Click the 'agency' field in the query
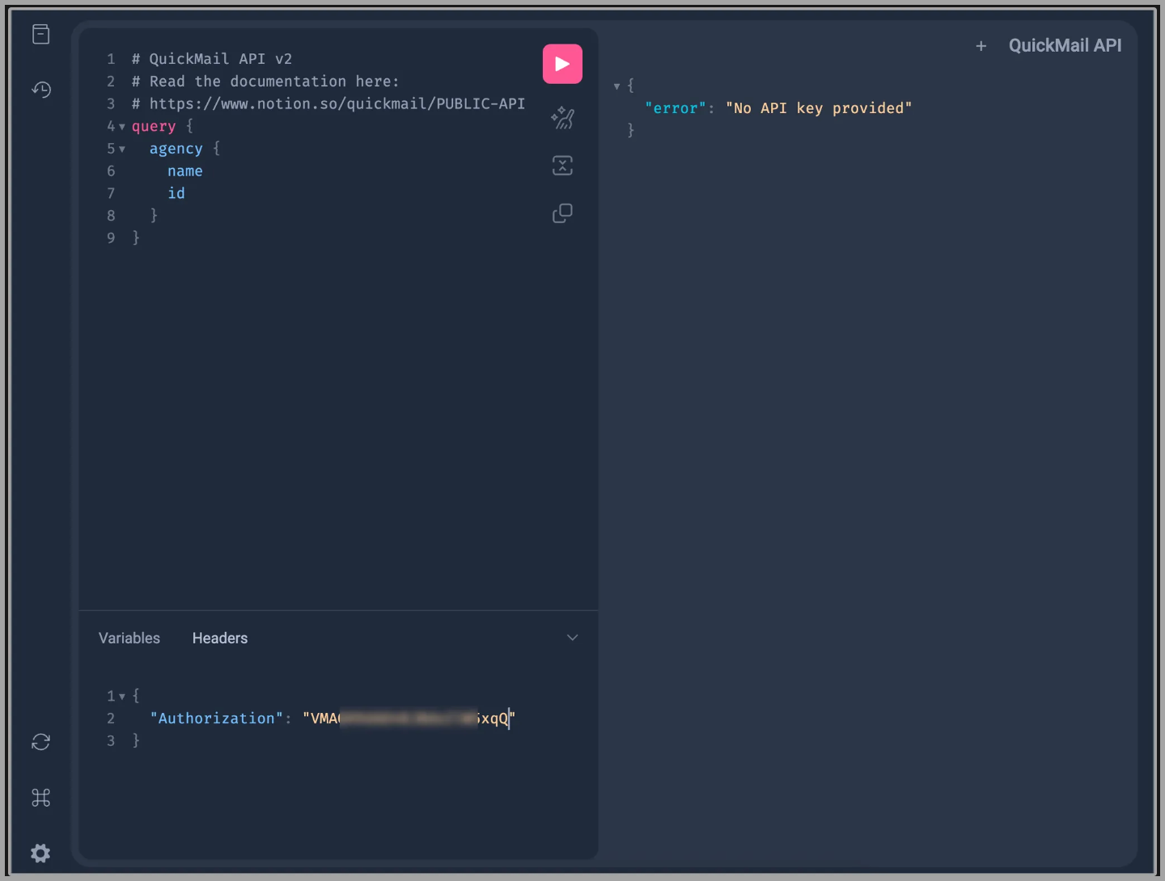Viewport: 1165px width, 881px height. point(176,149)
